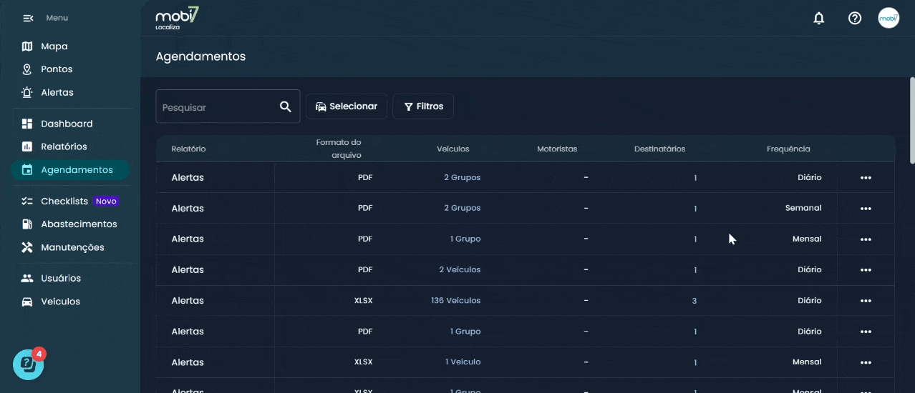Click in the Pesquisar search field
This screenshot has width=915, height=393.
[215, 107]
